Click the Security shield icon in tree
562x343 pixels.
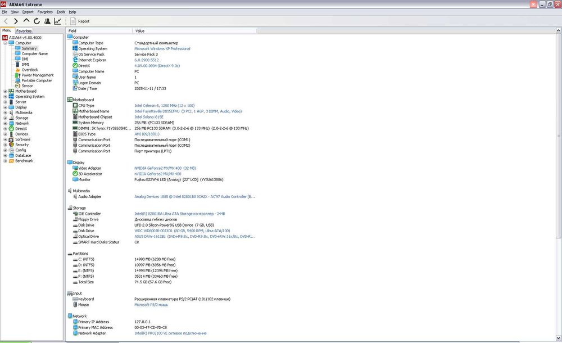[x=11, y=145]
